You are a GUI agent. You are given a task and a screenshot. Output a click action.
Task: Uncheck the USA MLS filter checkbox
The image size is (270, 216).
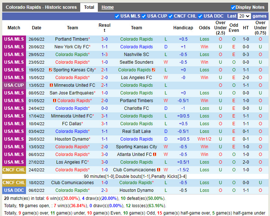tap(117, 16)
